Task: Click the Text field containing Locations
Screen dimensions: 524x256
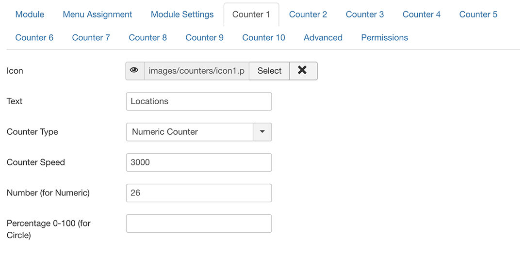Action: click(198, 101)
